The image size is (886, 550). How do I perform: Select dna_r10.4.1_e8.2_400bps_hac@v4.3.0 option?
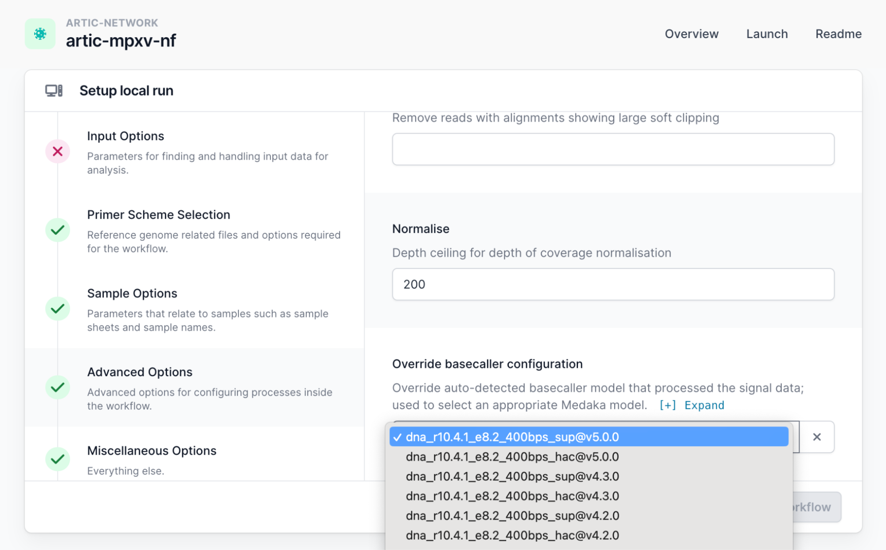point(512,496)
